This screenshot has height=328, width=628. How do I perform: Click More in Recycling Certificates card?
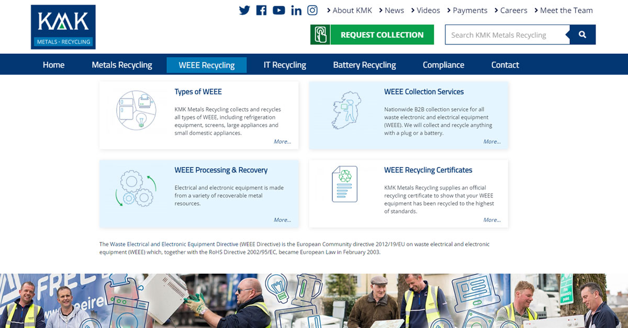point(492,220)
